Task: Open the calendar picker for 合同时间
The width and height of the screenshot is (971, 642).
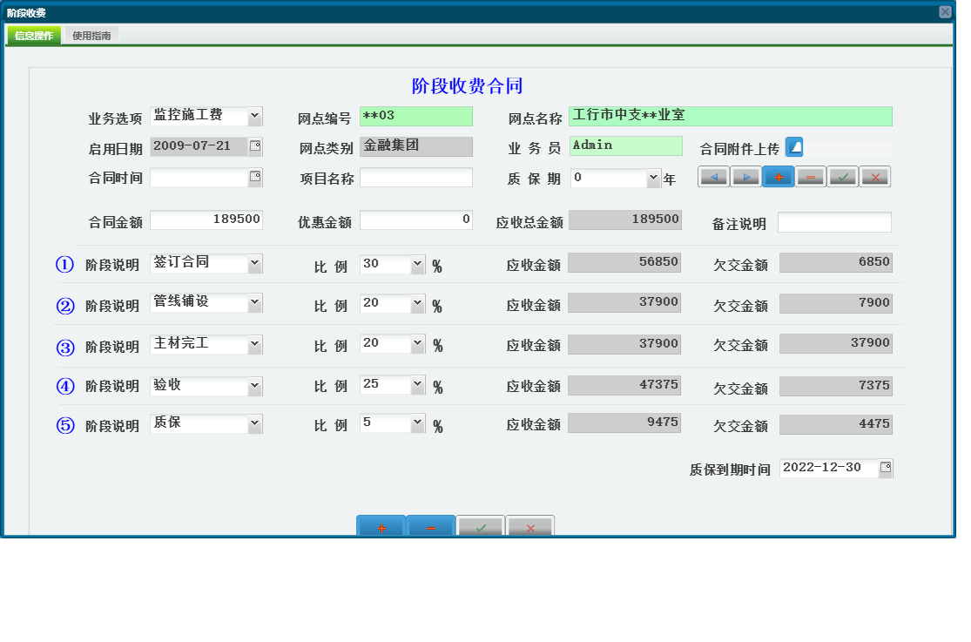Action: point(257,176)
